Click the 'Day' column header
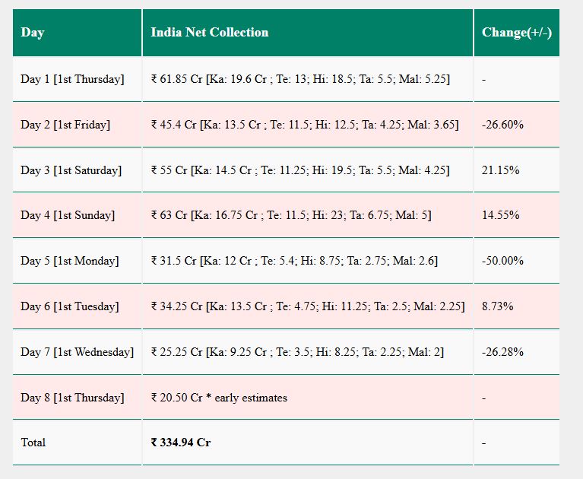This screenshot has height=479, width=583. coord(33,33)
